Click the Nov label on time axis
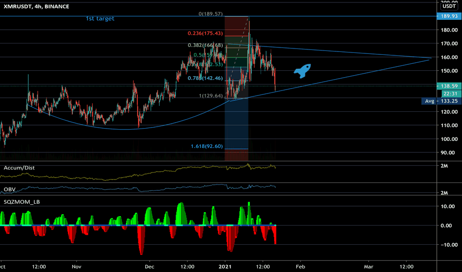Screen dimensions: 462x272 tap(76, 267)
